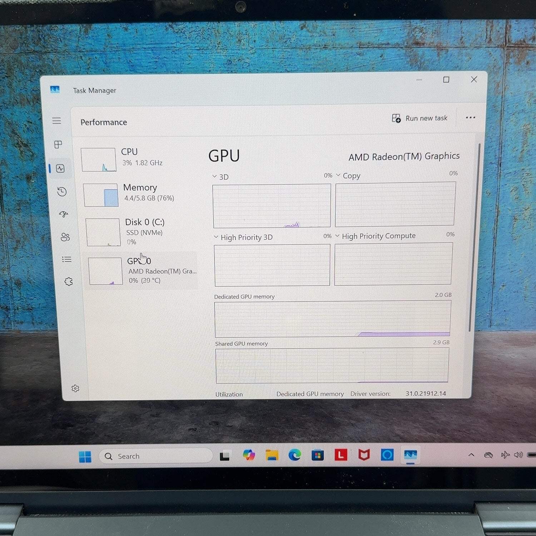Click the Memory mini graph thumbnail
The image size is (536, 536).
[101, 195]
